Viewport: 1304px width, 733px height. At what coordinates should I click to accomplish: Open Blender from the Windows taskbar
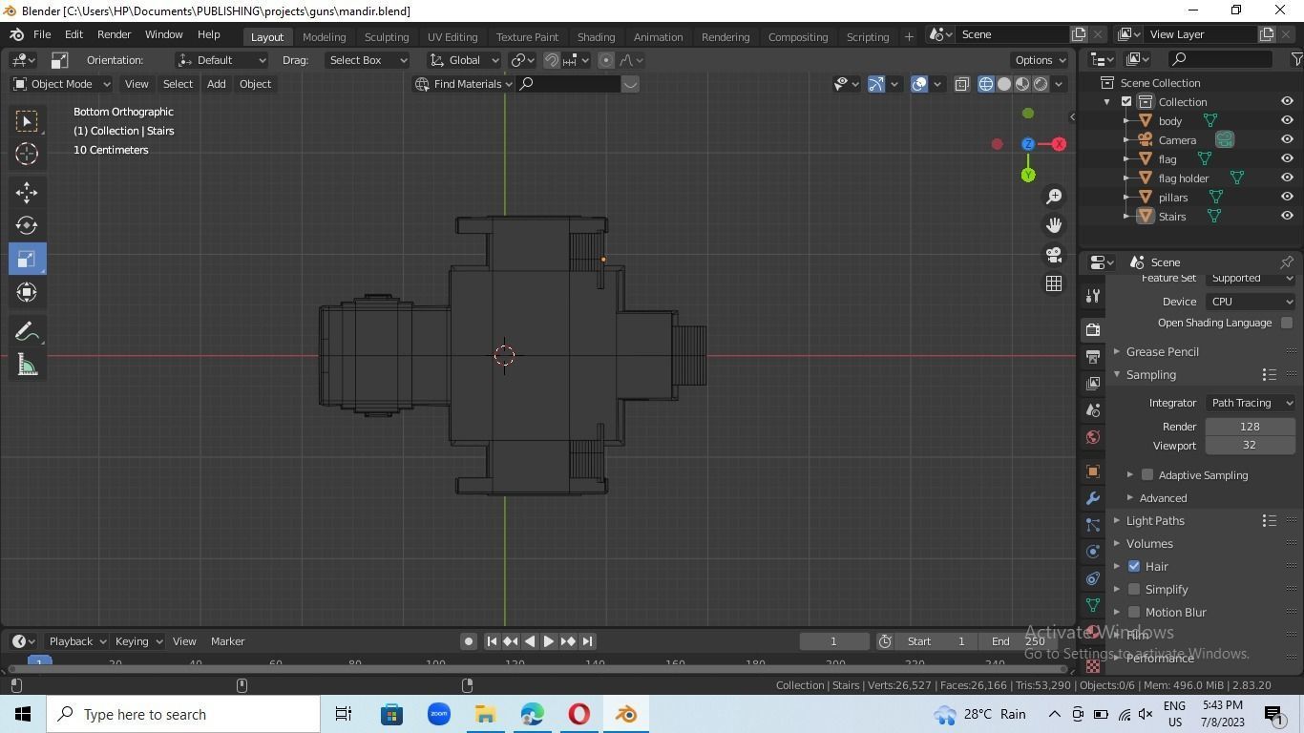[x=626, y=714]
